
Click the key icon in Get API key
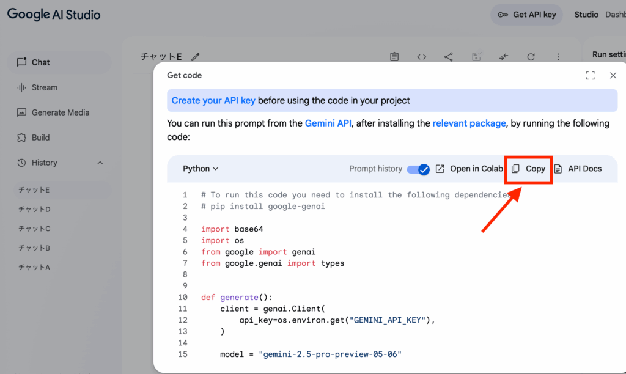coord(503,15)
